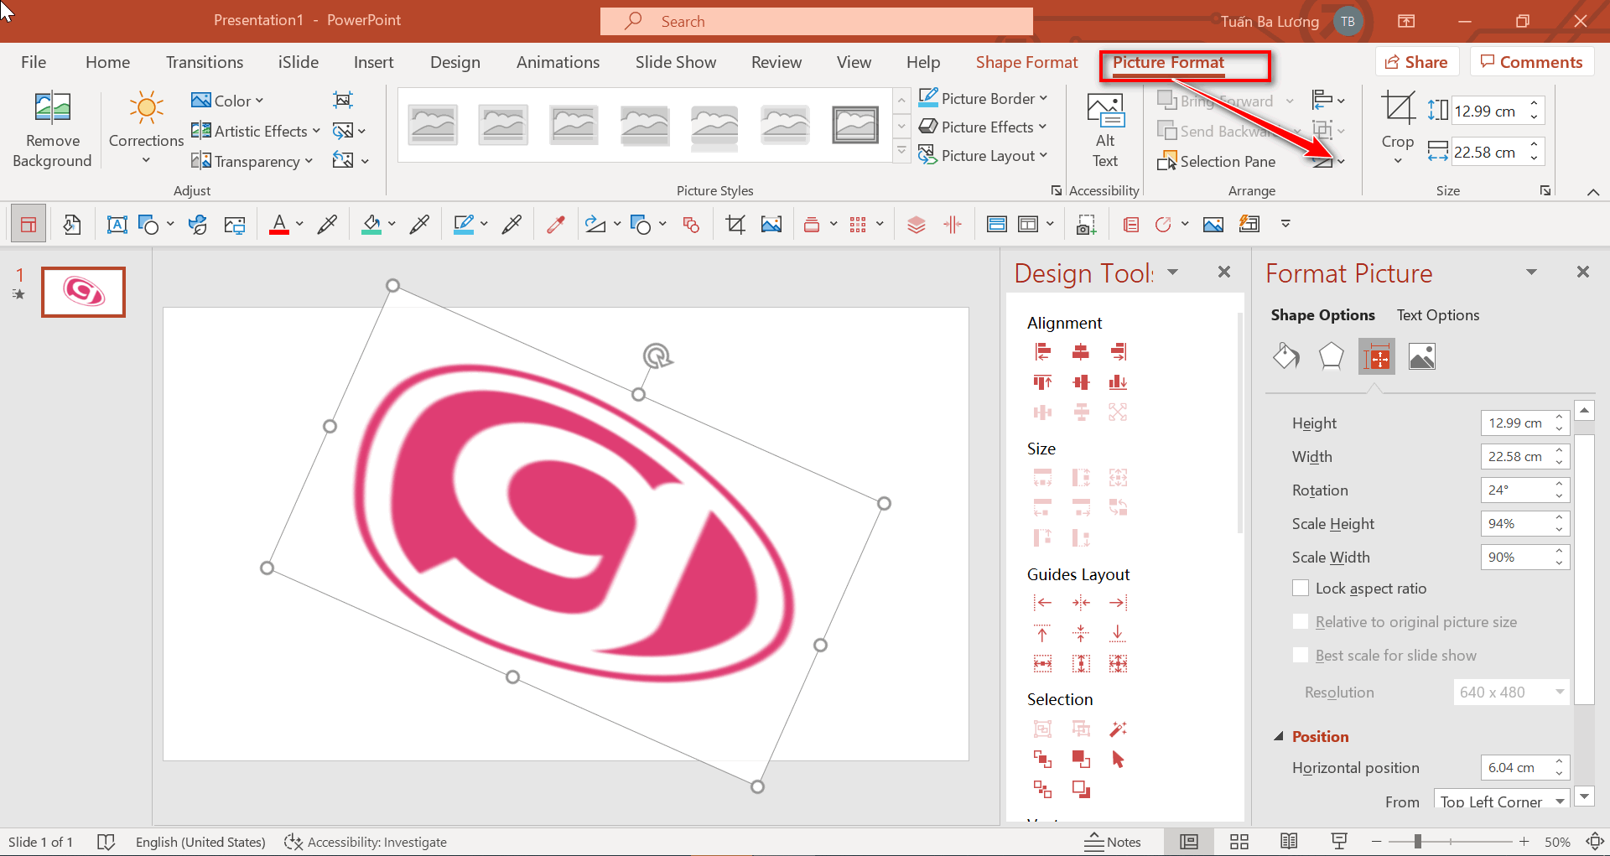
Task: Open the File menu
Action: click(34, 62)
